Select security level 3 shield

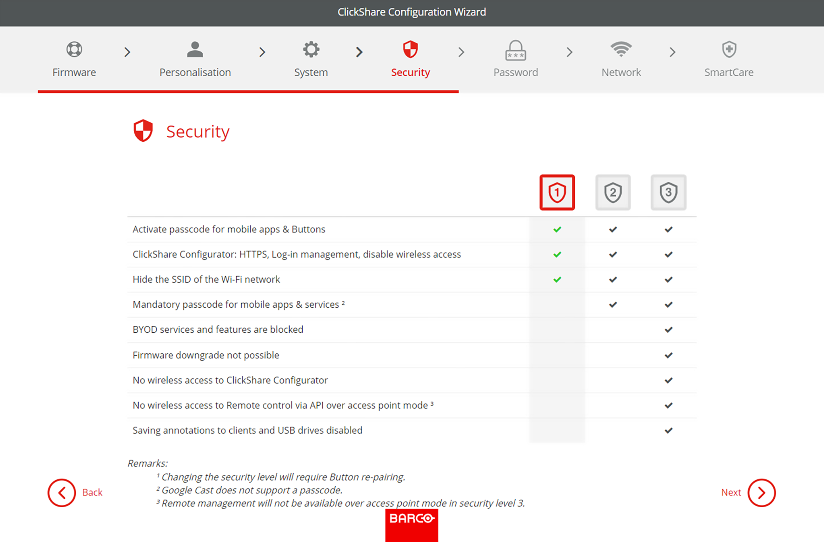668,192
